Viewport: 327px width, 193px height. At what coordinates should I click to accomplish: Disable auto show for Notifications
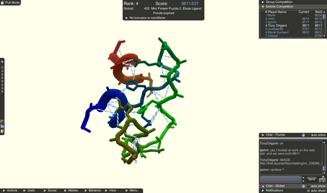(x=309, y=191)
